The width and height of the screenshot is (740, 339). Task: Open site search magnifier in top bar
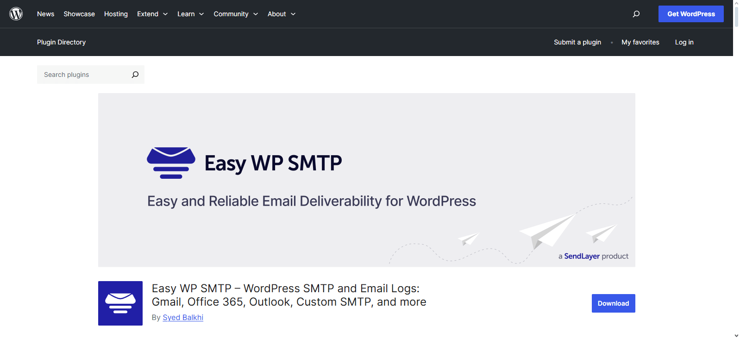point(636,14)
